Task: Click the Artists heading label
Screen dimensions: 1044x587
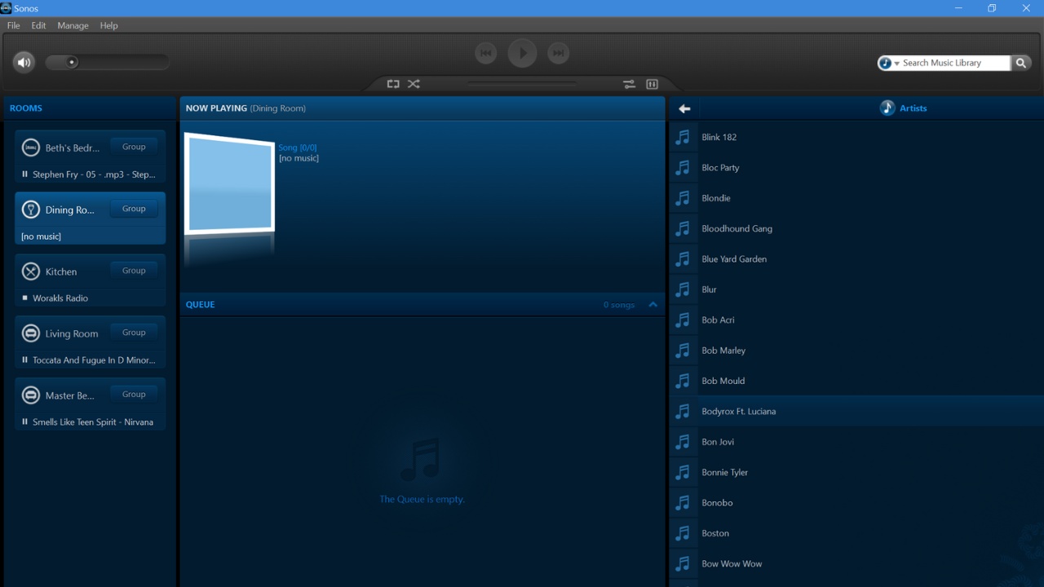Action: click(913, 108)
